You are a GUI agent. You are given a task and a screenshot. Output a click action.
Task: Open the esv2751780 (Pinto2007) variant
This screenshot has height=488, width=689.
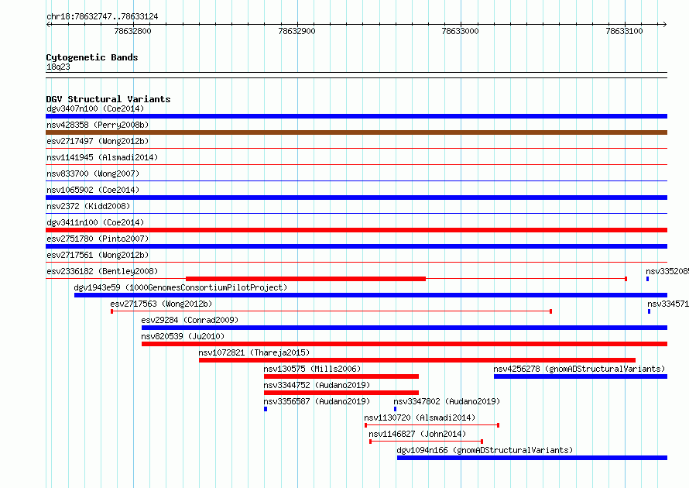(98, 239)
